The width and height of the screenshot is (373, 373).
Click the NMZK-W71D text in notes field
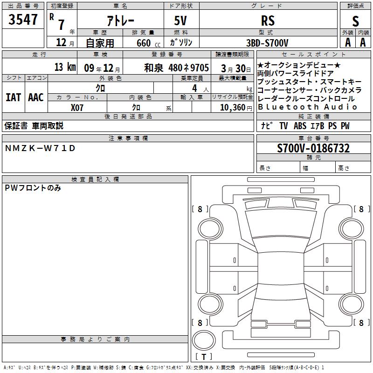pos(40,148)
